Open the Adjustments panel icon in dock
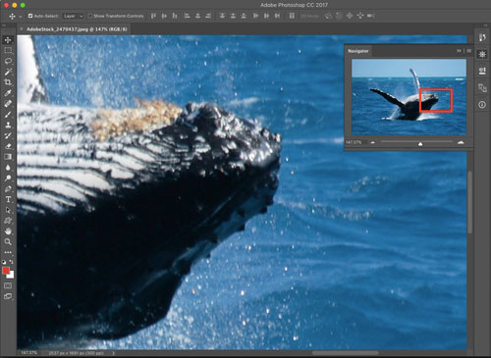The image size is (491, 358). (482, 71)
